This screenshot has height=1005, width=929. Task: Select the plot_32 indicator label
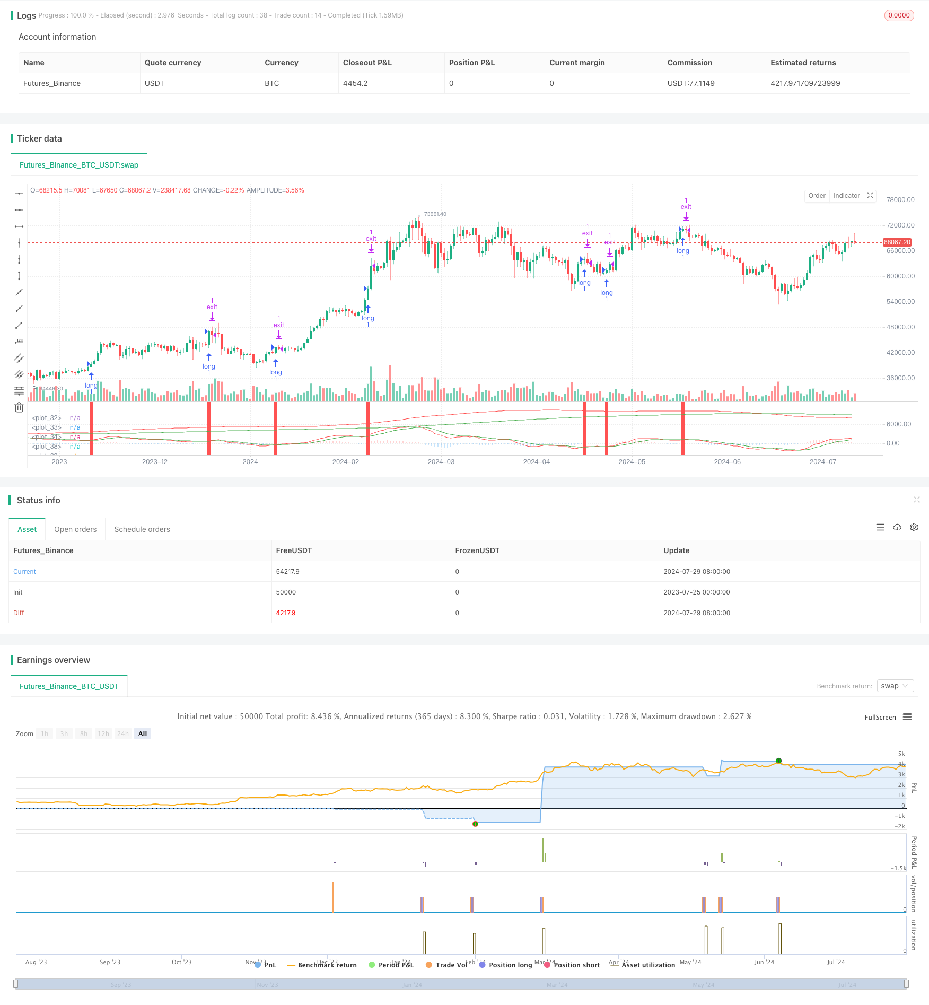click(x=47, y=418)
